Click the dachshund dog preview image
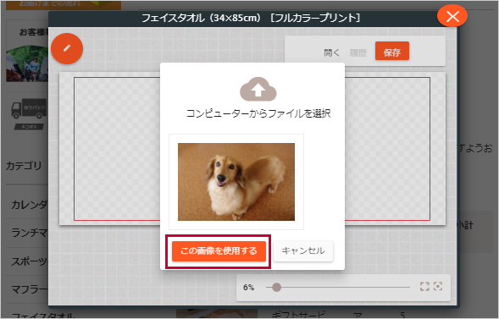 (236, 182)
